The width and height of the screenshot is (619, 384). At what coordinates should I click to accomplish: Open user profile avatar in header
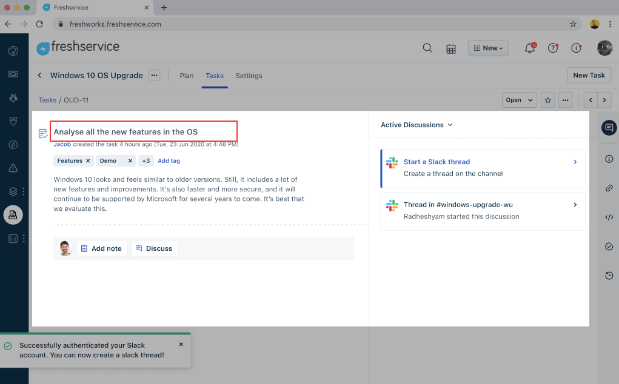coord(604,48)
